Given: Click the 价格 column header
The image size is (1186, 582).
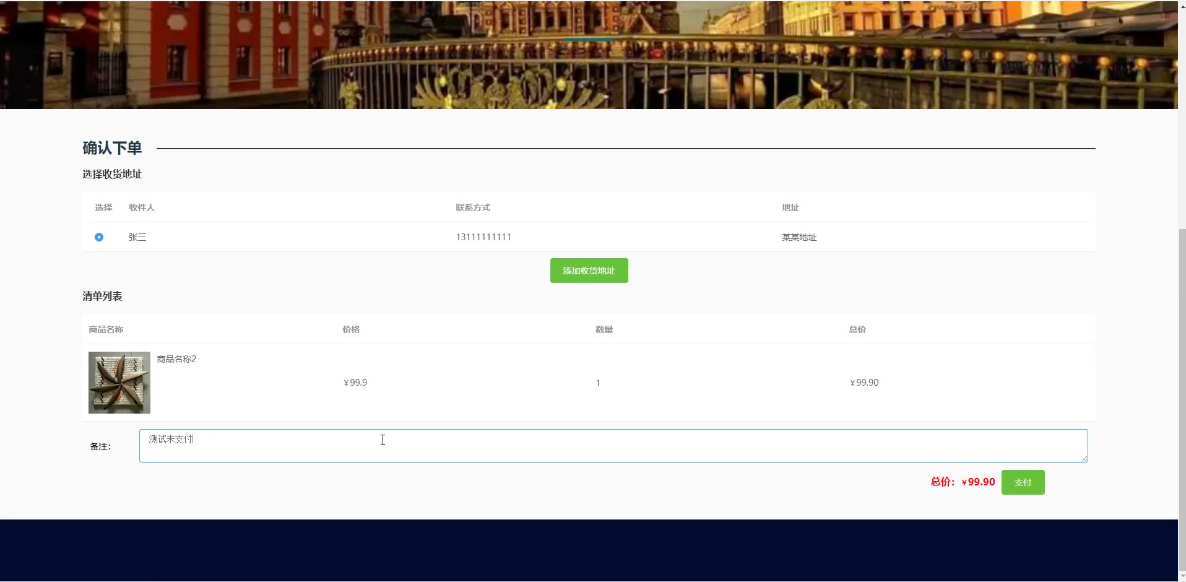Looking at the screenshot, I should point(351,329).
